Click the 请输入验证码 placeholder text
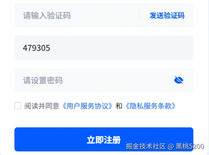Screen dimensions: 209x155 coord(47,15)
